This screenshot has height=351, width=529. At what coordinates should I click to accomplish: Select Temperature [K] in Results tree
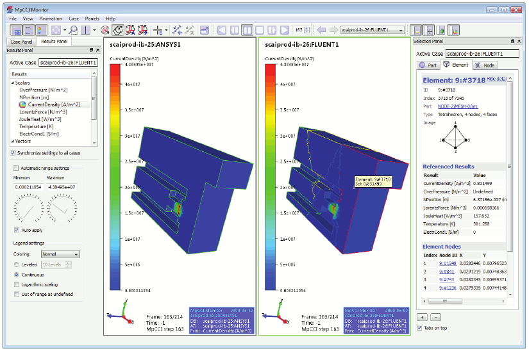pos(37,127)
